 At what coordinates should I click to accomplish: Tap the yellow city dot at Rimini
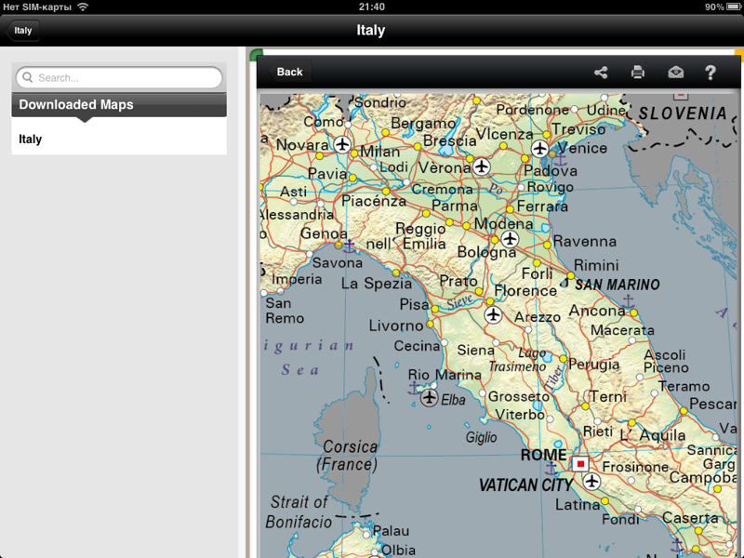(x=569, y=276)
